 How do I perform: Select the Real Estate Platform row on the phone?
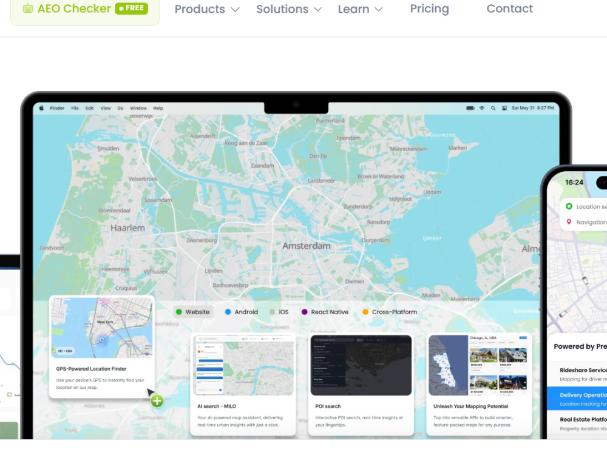[x=577, y=423]
